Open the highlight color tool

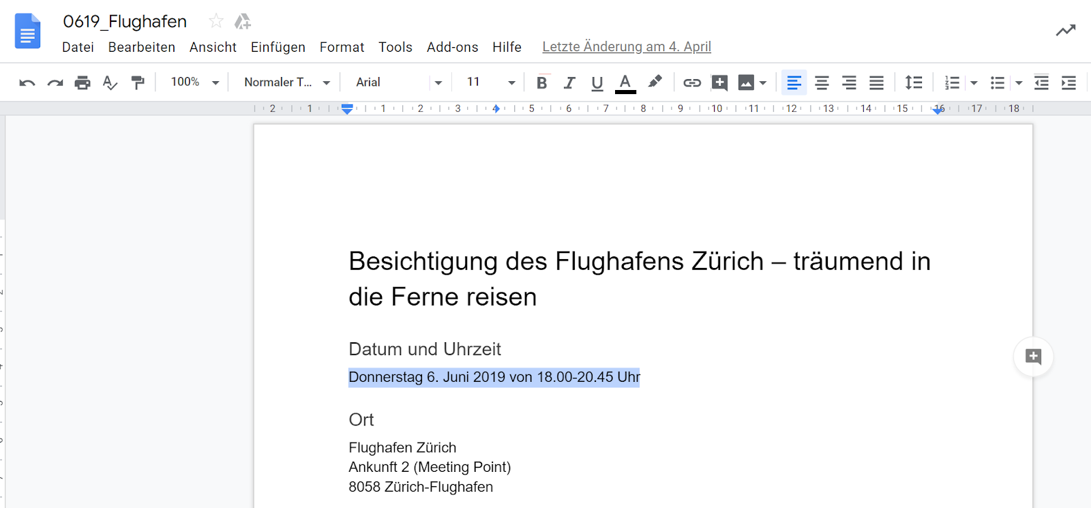pos(655,82)
